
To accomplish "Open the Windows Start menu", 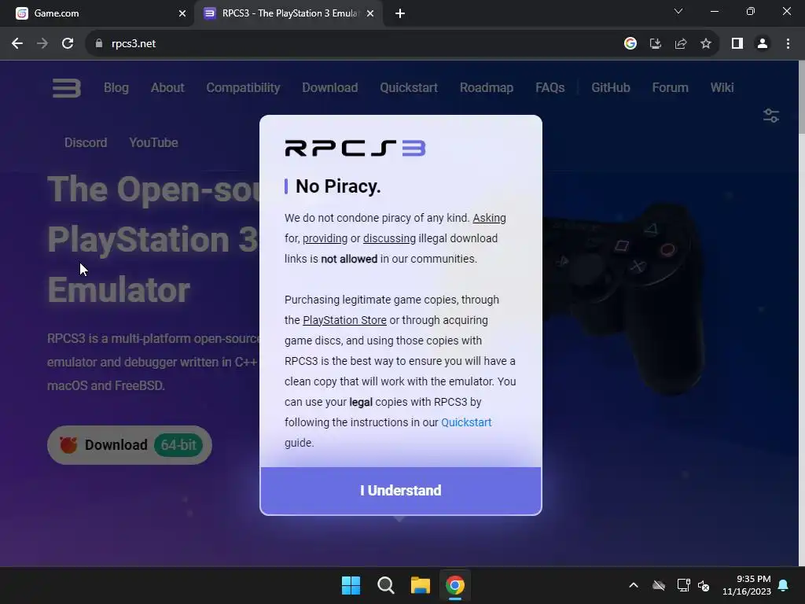I will (351, 585).
